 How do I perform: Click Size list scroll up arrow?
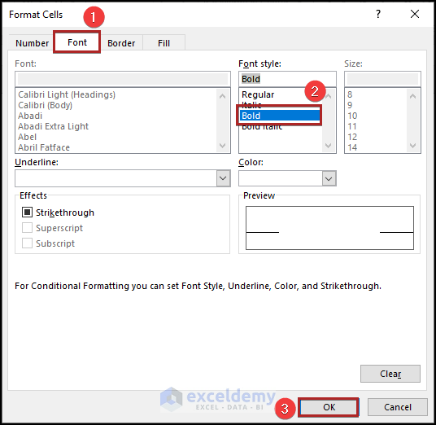point(413,96)
